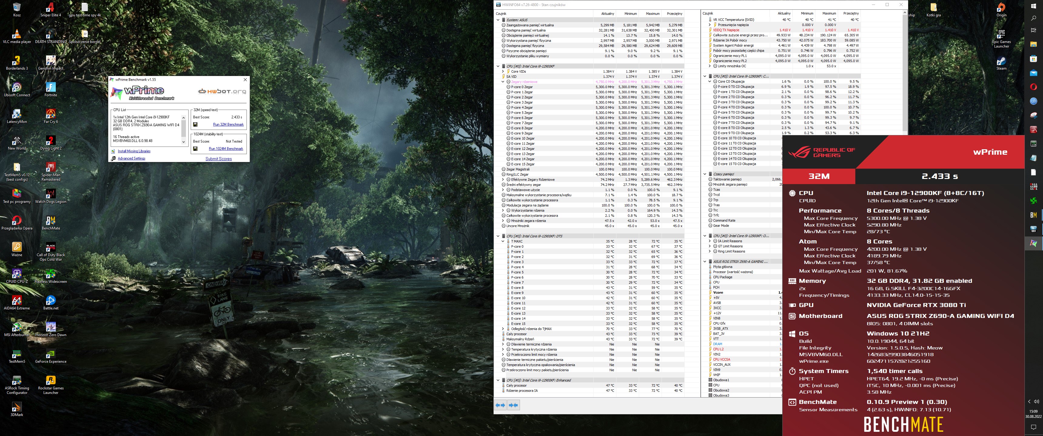Screen dimensions: 1043x436
Task: Open BenchMate BM taskbar icon
Action: 1033,215
